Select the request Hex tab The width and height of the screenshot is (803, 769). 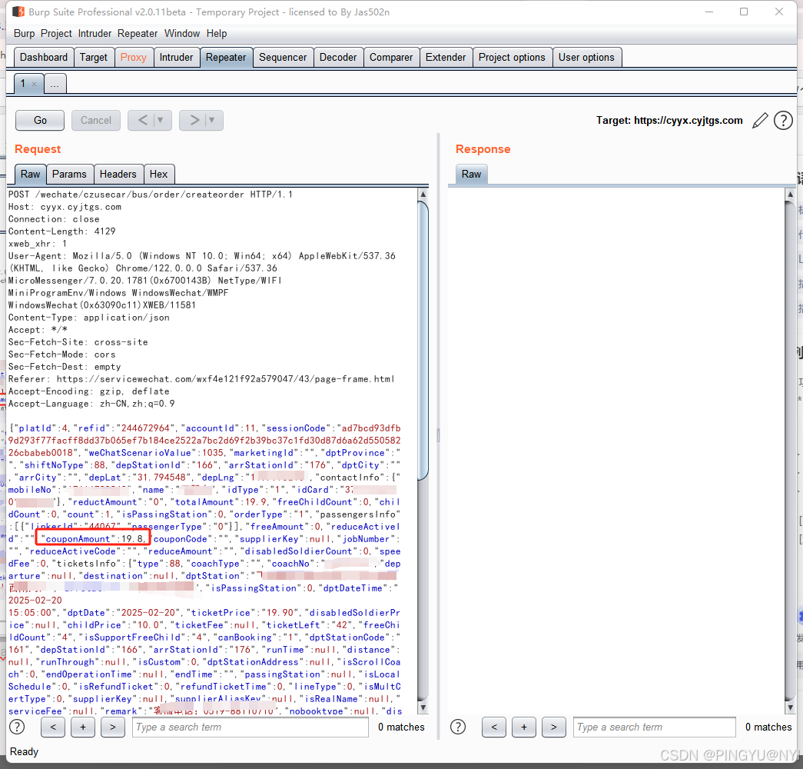coord(159,175)
